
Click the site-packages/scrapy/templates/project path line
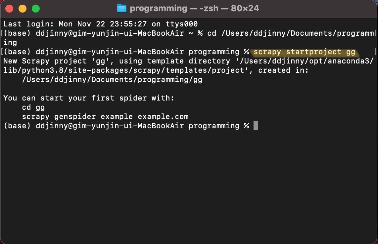point(156,70)
